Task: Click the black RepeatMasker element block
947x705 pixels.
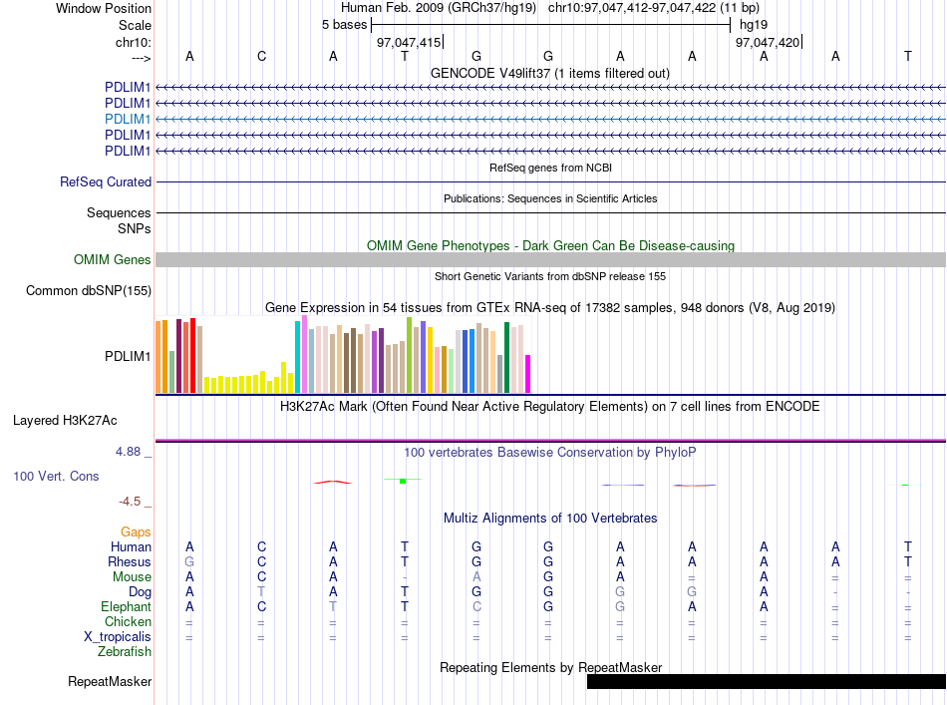Action: (x=767, y=681)
